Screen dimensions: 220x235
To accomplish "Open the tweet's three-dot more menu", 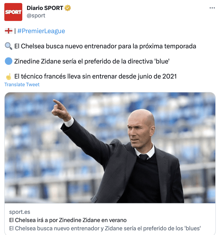I will coord(212,8).
